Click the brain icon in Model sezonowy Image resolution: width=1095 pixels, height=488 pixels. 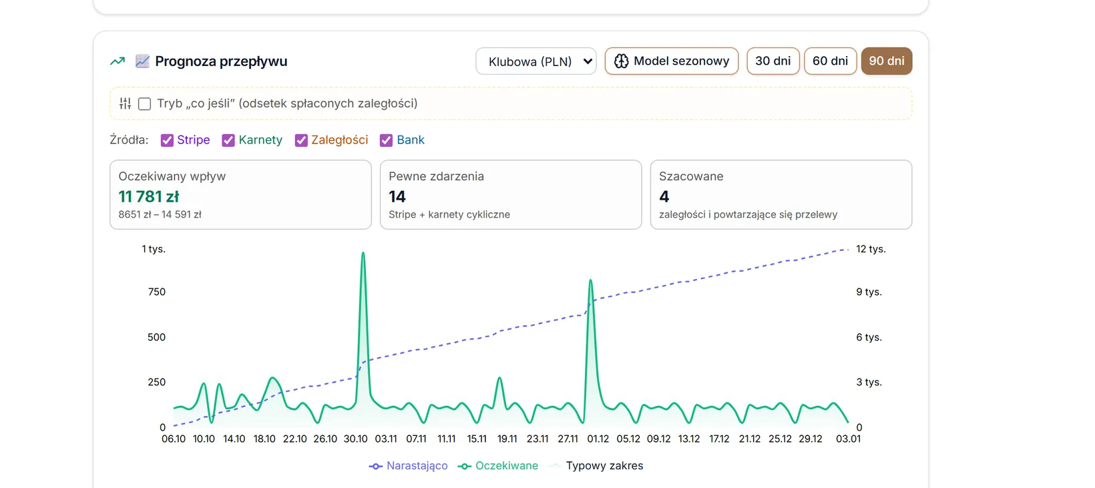[x=621, y=61]
